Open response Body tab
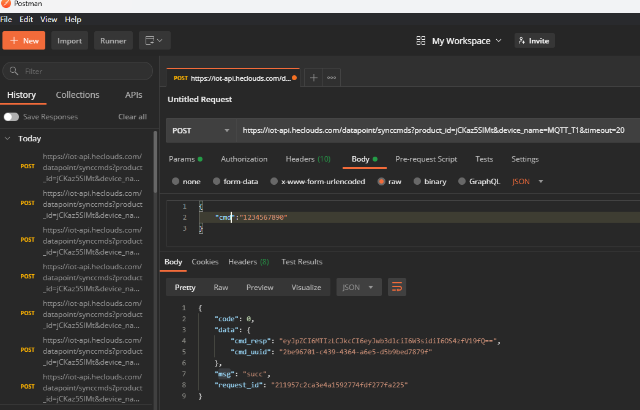 [x=173, y=262]
